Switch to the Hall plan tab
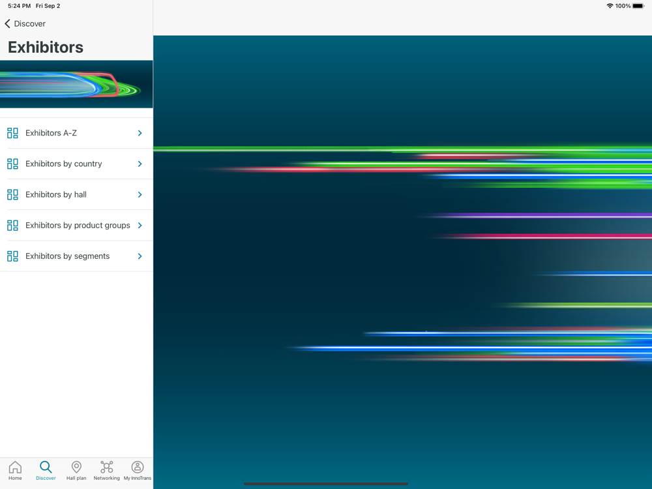 coord(76,471)
